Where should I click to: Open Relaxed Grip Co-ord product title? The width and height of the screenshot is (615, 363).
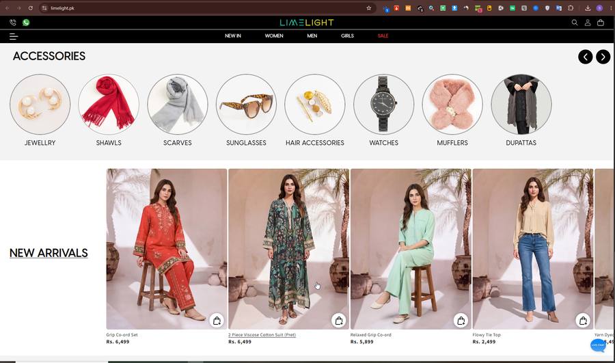[370, 335]
